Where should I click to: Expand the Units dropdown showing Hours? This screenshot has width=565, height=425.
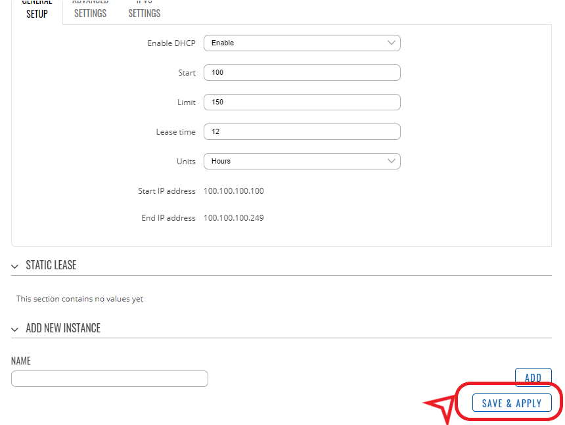[x=302, y=161]
